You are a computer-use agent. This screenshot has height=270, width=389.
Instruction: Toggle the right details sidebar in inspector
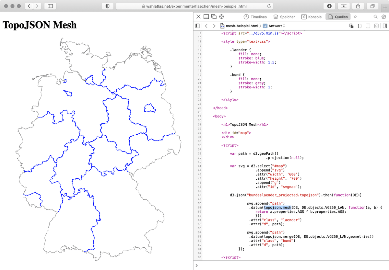[384, 26]
